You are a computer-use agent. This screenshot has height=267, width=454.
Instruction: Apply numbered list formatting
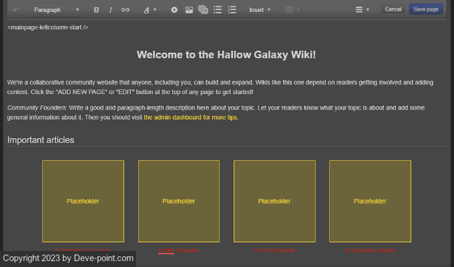pyautogui.click(x=232, y=10)
